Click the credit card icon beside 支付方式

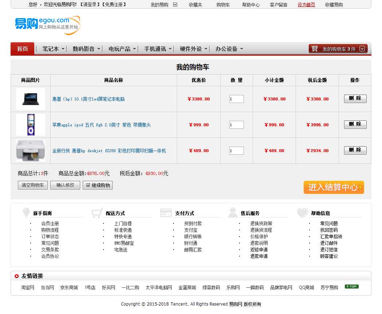click(x=166, y=213)
